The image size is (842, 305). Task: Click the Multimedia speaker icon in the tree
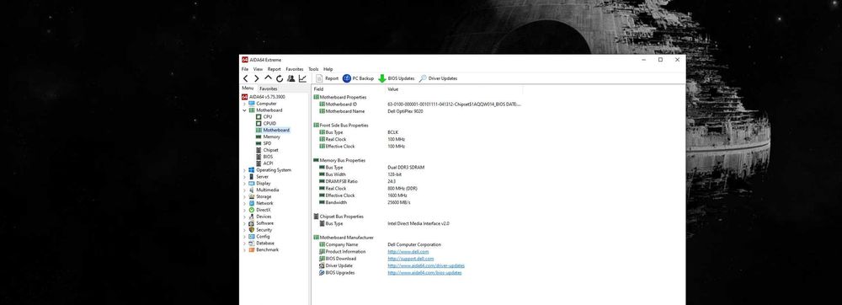tap(251, 190)
